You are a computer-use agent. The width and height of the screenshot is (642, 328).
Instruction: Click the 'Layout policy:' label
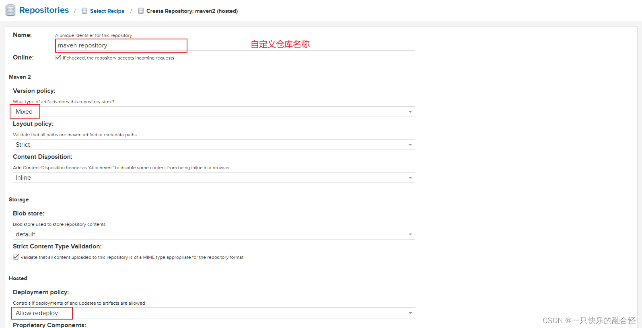point(33,124)
